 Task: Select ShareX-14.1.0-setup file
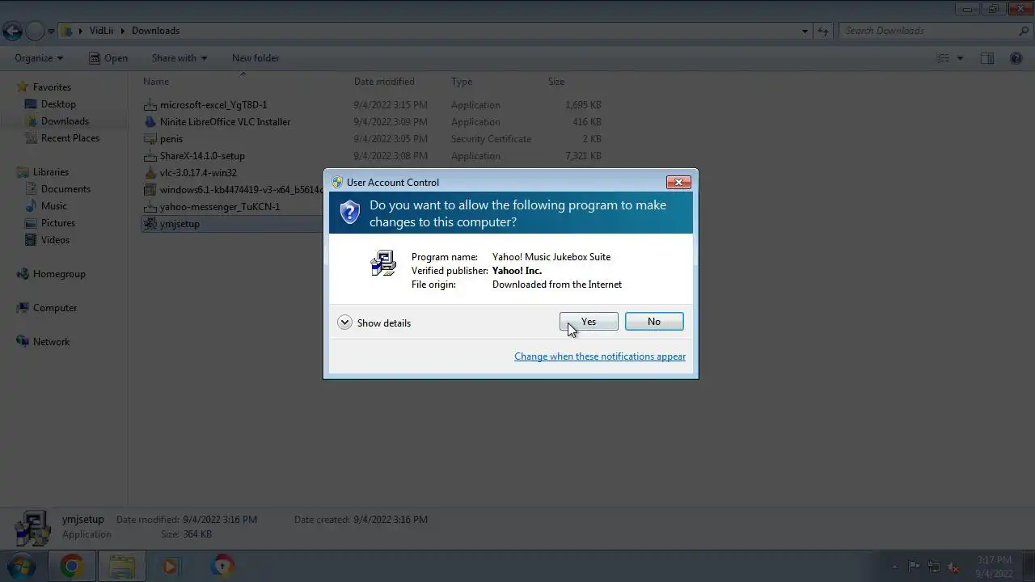pyautogui.click(x=202, y=156)
